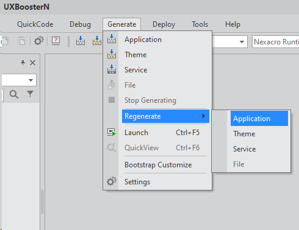299x230 pixels.
Task: Click the Stop Generating square icon
Action: tap(112, 100)
